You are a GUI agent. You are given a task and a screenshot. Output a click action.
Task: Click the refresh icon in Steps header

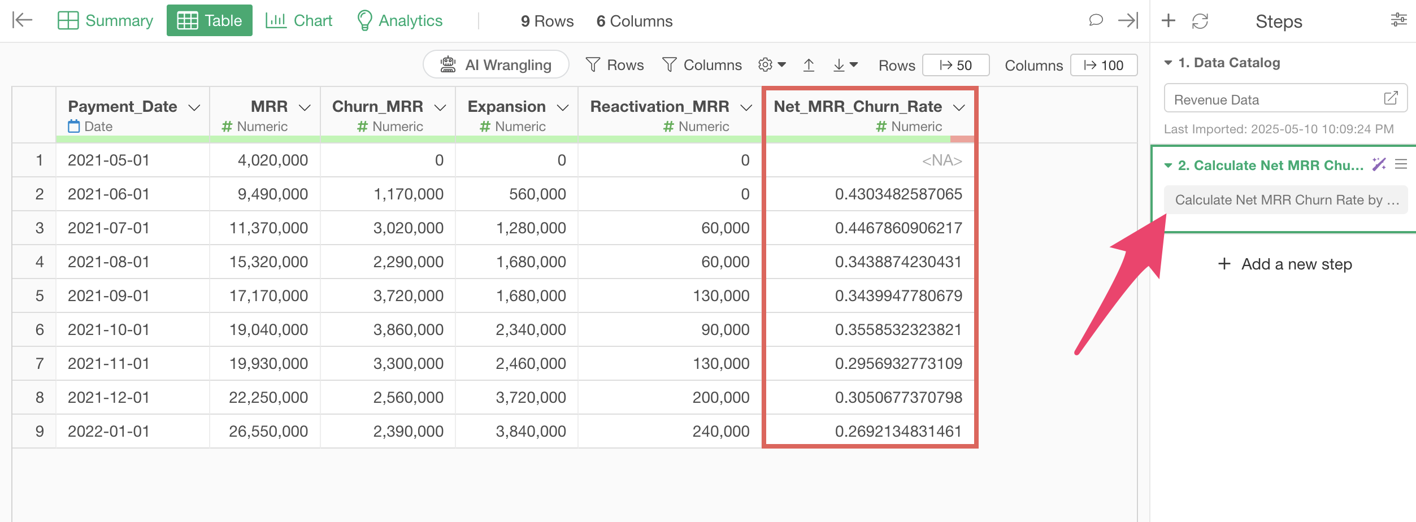click(1200, 21)
